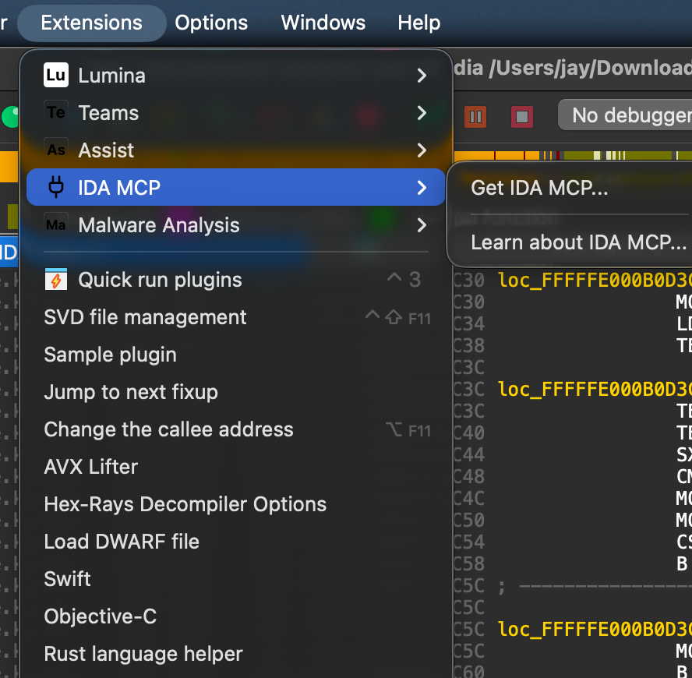Image resolution: width=692 pixels, height=678 pixels.
Task: Select Rust language helper
Action: pyautogui.click(x=235, y=654)
